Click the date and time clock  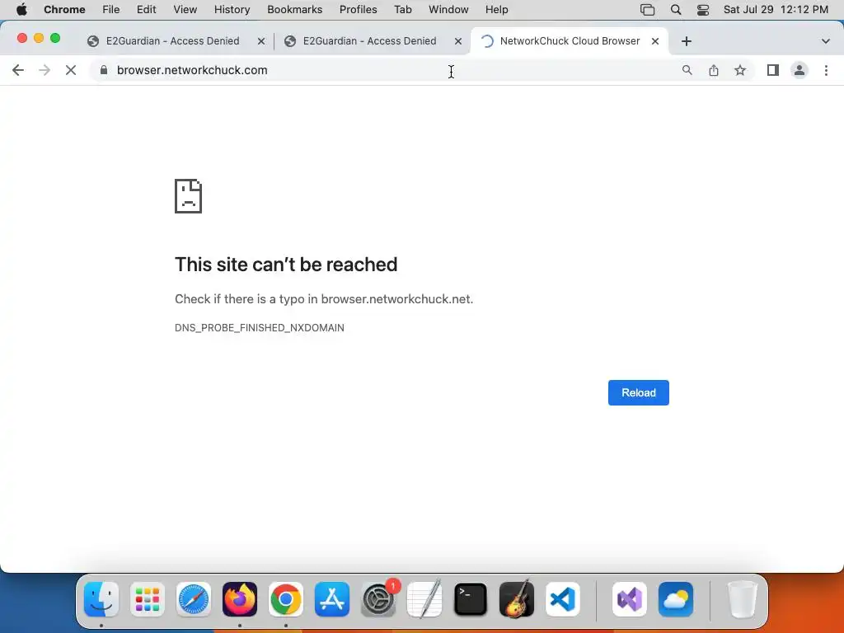(776, 10)
